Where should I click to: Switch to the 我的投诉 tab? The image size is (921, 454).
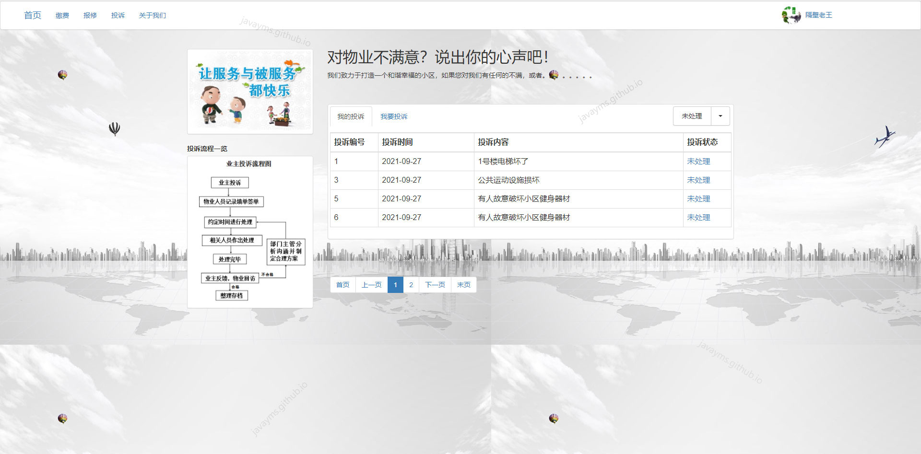point(350,116)
